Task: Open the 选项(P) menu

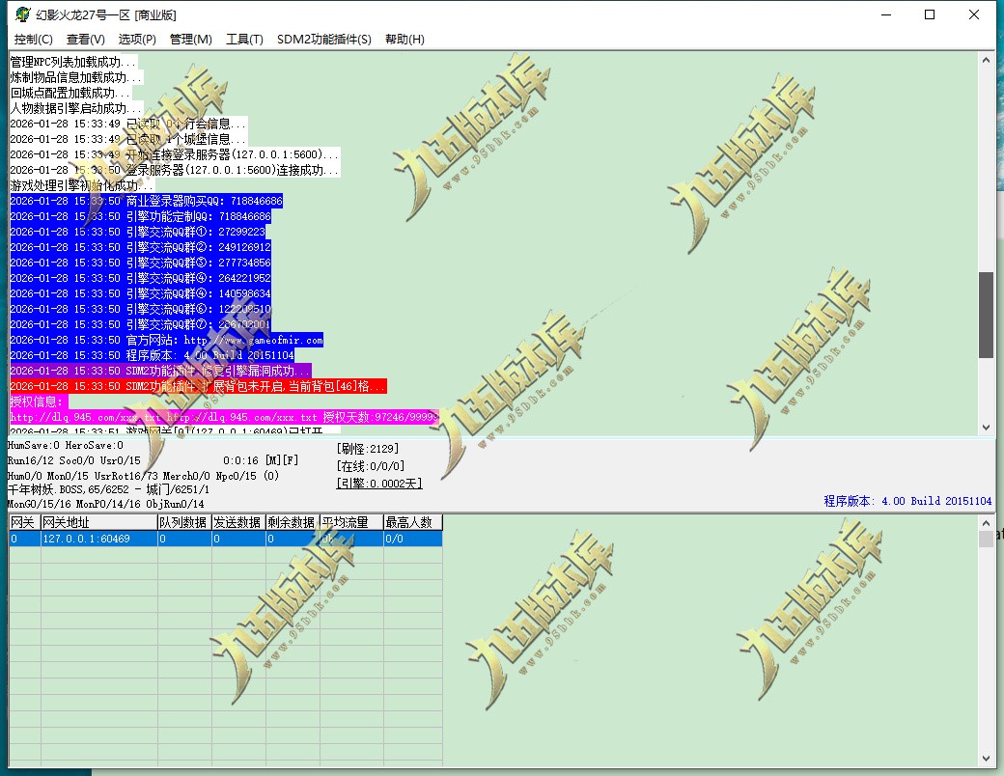Action: (137, 39)
